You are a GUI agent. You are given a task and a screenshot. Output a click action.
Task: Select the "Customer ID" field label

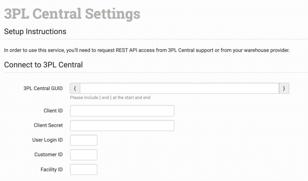point(48,155)
